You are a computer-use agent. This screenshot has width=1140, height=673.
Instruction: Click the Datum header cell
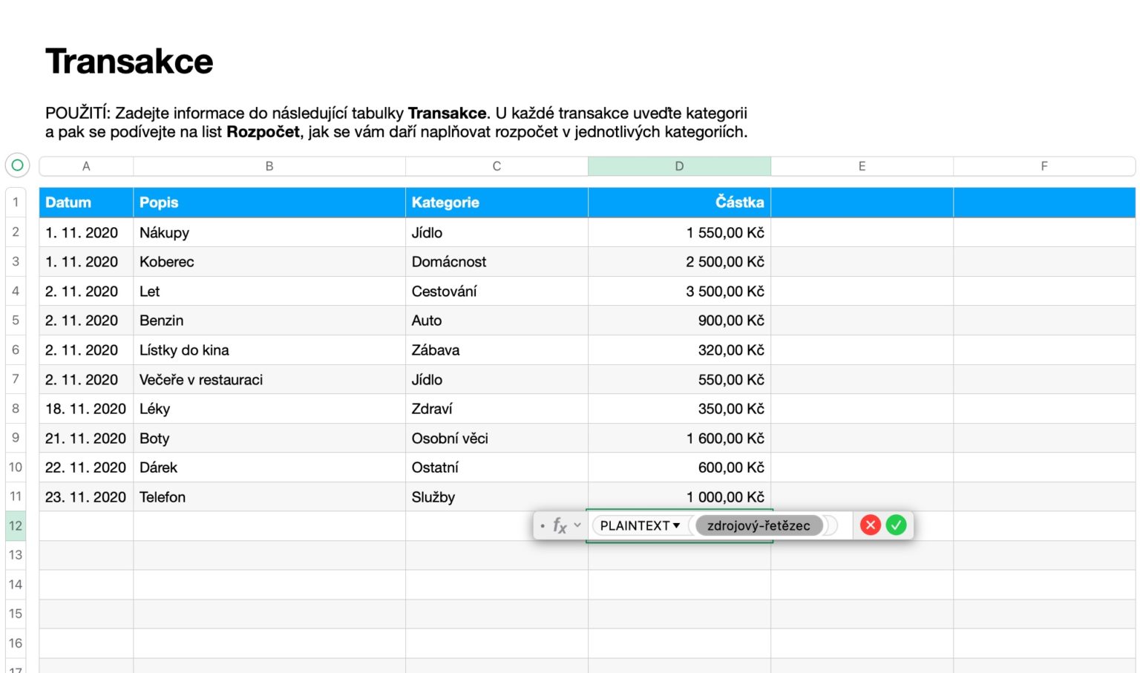[x=86, y=202]
